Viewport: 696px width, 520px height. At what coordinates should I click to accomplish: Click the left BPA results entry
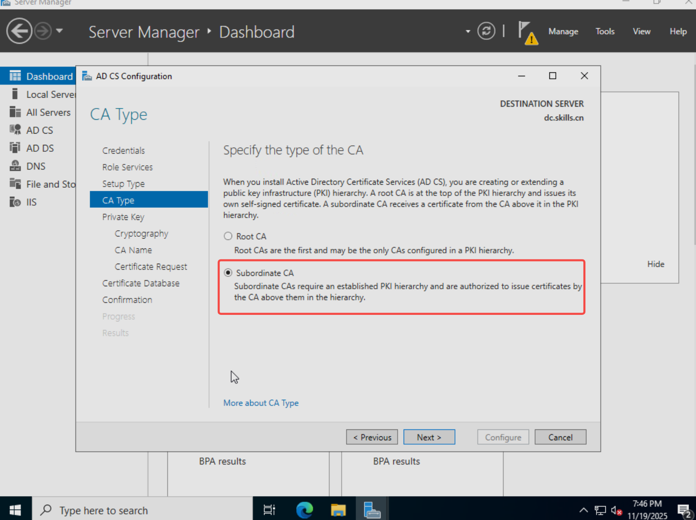click(222, 461)
